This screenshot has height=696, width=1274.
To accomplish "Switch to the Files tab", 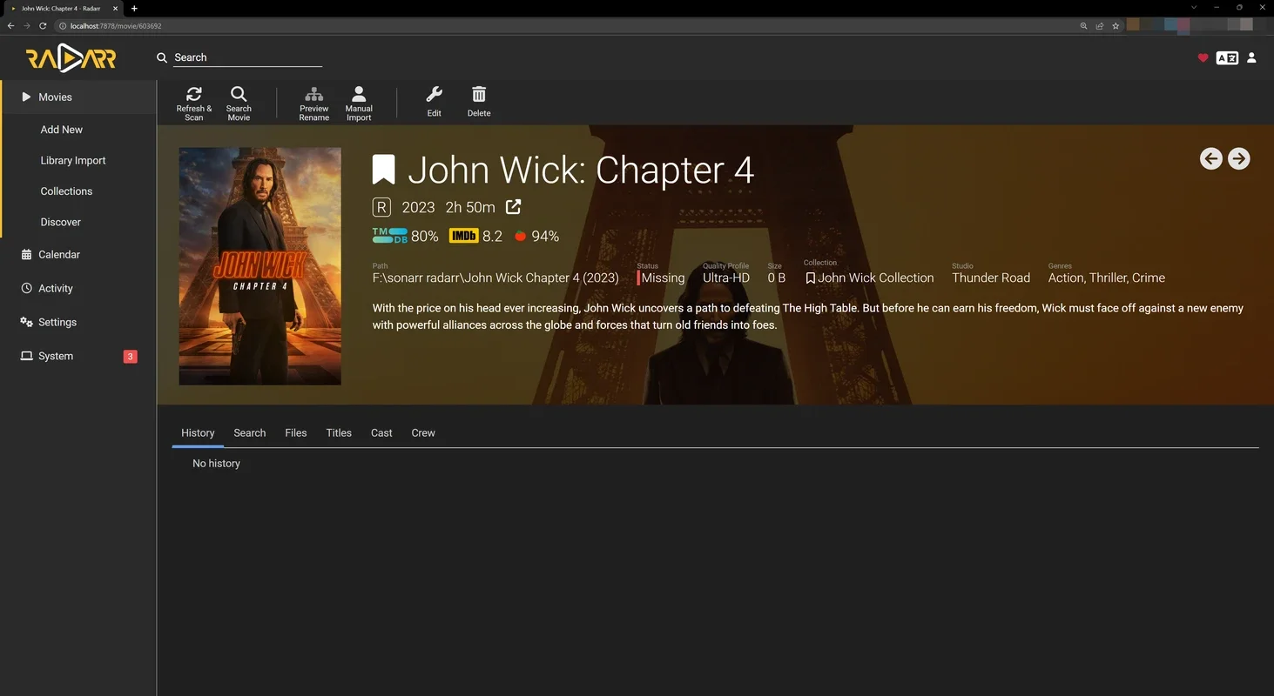I will pyautogui.click(x=296, y=432).
